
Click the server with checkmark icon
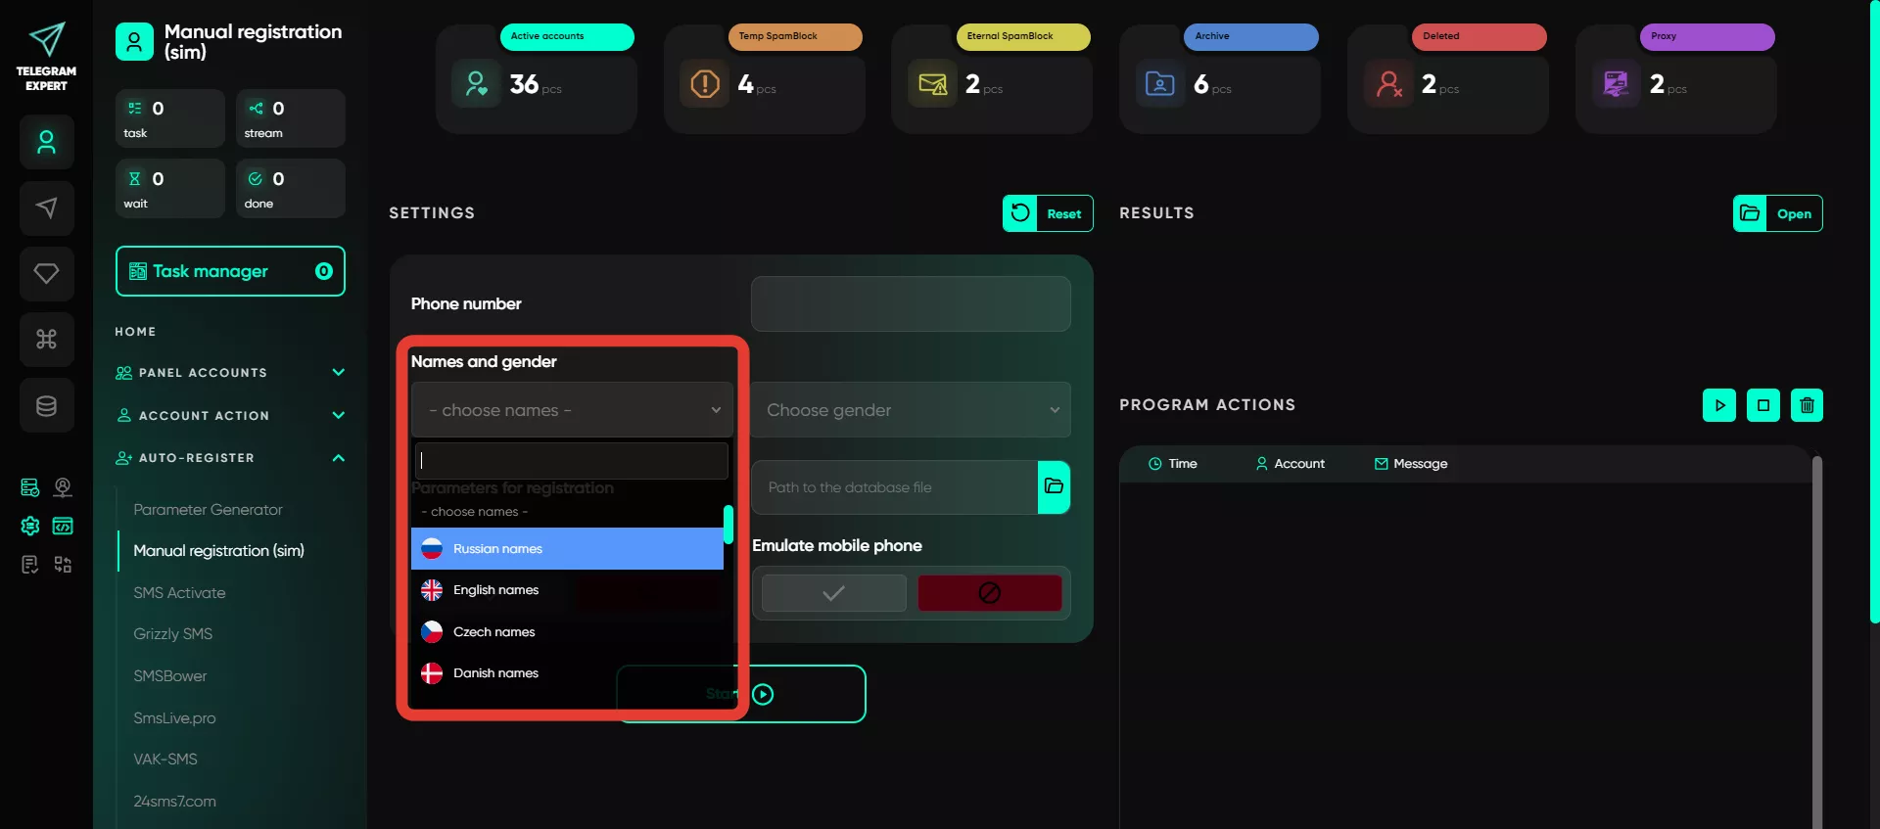(30, 487)
